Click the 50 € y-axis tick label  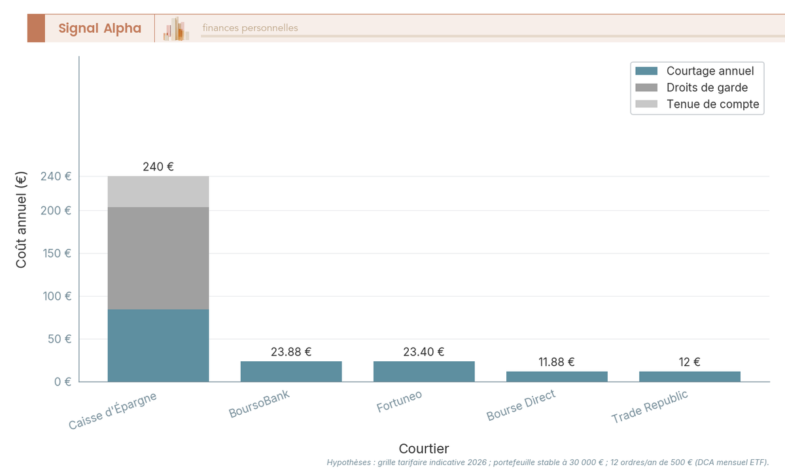coord(59,339)
